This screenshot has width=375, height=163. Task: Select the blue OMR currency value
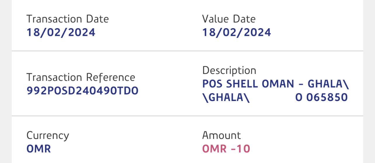[x=39, y=149]
